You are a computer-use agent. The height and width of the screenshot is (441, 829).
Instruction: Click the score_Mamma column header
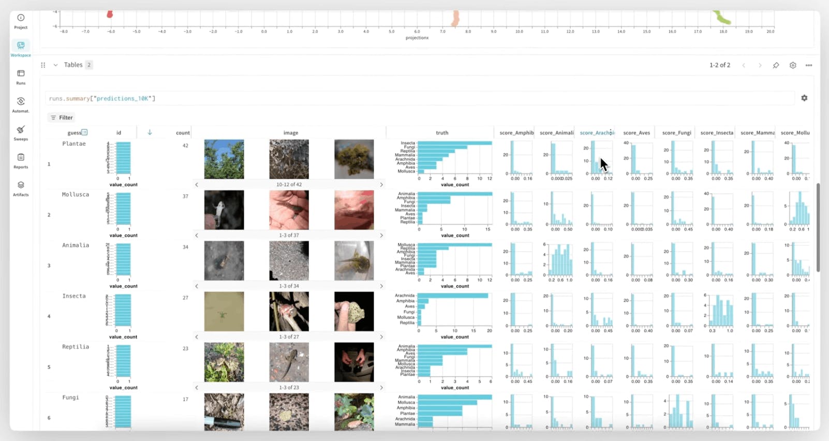pyautogui.click(x=758, y=133)
